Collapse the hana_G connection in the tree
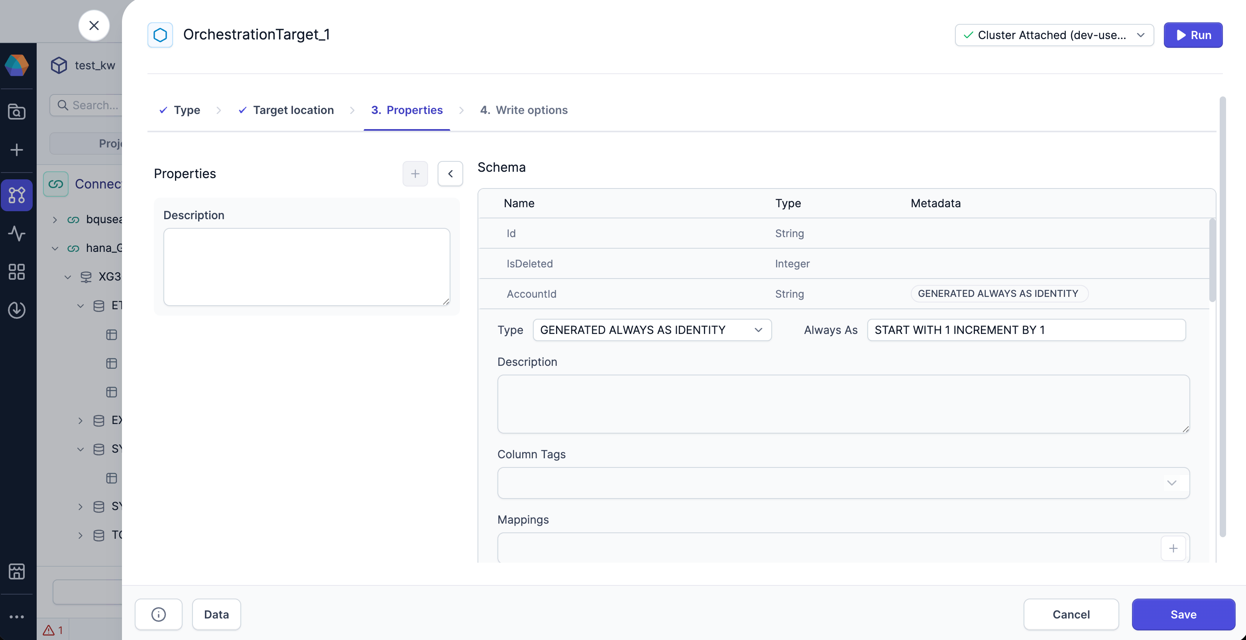Viewport: 1246px width, 640px height. (55, 248)
